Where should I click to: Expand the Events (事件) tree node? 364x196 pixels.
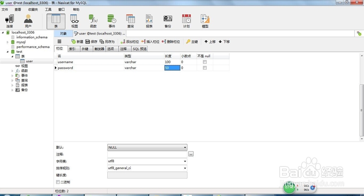coord(12,75)
